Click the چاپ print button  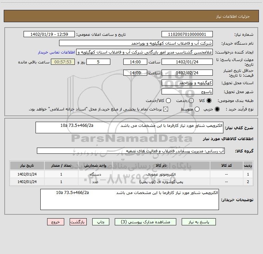(x=101, y=222)
